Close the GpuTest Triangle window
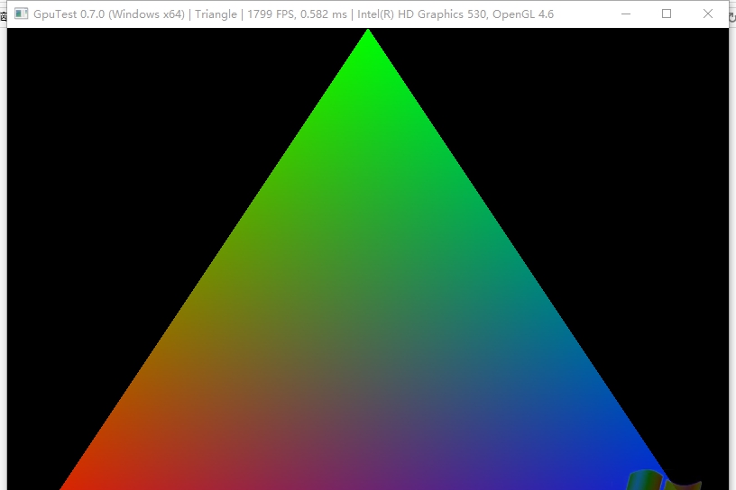The height and width of the screenshot is (490, 736). point(707,14)
